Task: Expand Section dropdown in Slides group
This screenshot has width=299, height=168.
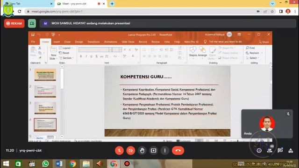Action: (66, 58)
